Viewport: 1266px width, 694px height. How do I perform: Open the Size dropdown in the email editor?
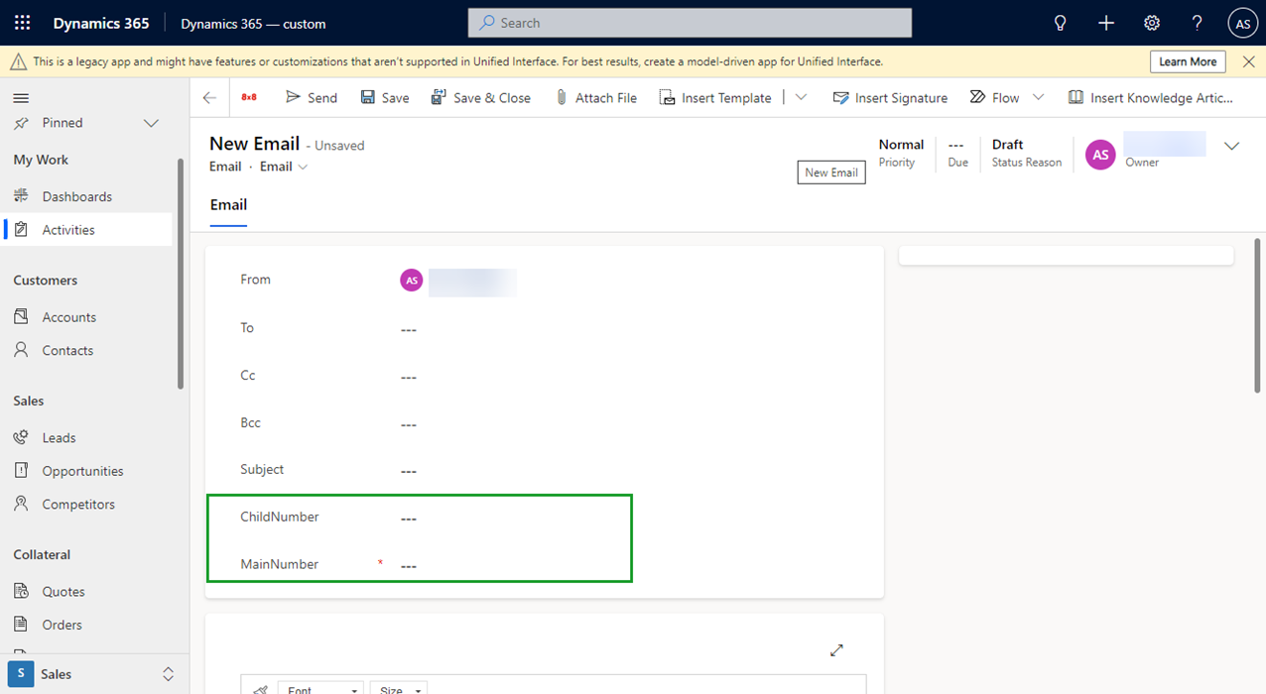click(x=398, y=689)
